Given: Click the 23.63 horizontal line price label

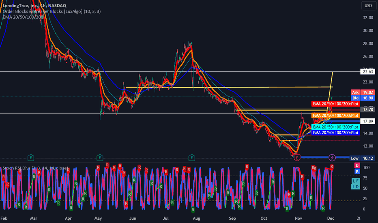Looking at the screenshot, I should (368, 72).
